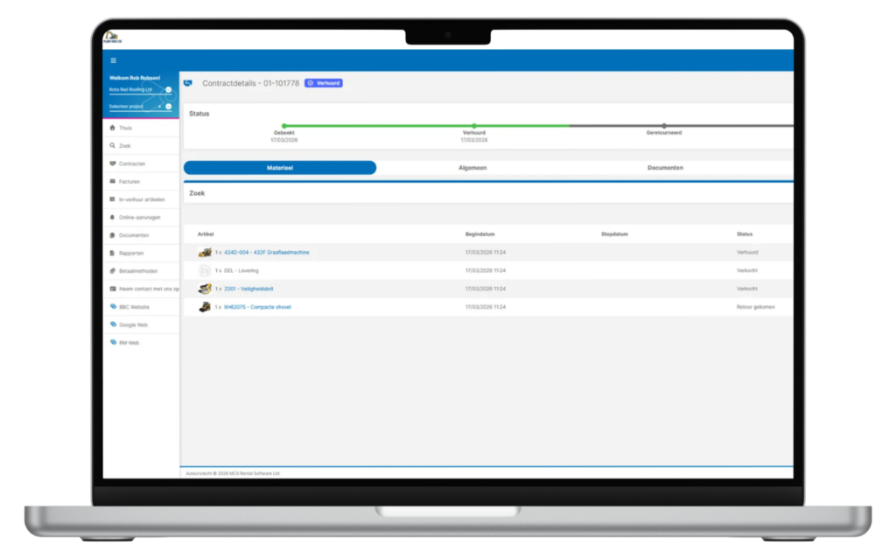Click the handshake icon beside Contractdetails

click(188, 83)
